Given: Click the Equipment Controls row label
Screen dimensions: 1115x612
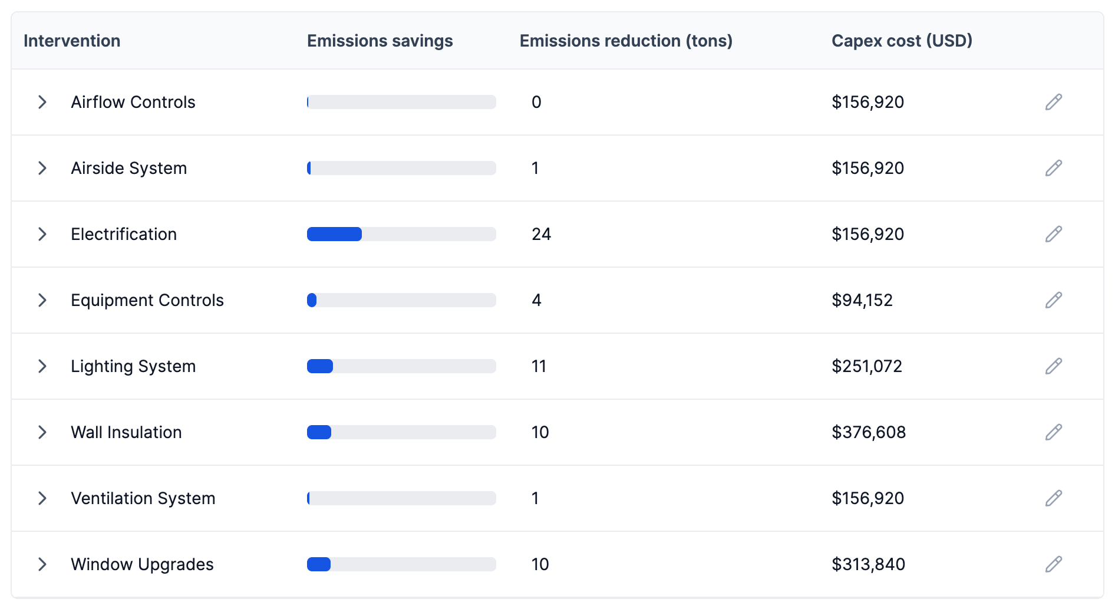Looking at the screenshot, I should pyautogui.click(x=147, y=300).
